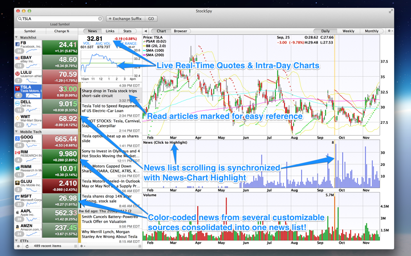The height and width of the screenshot is (256, 411).
Task: Click the fullscreen arrows in title bar
Action: pyautogui.click(x=390, y=11)
